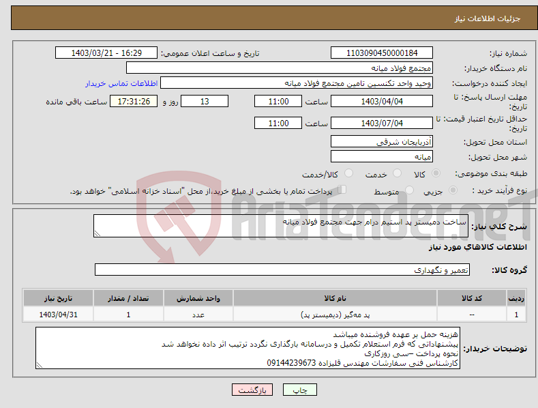Screen dimensions: 538x408
Task: Click the resize handle of buyer notes box
Action: coord(40,365)
